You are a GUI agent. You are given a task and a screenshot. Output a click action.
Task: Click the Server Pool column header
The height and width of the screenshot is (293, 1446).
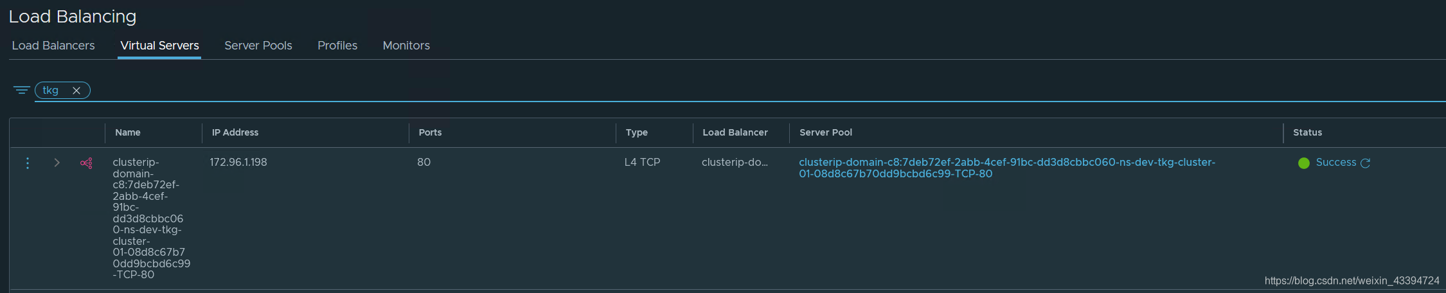(826, 132)
